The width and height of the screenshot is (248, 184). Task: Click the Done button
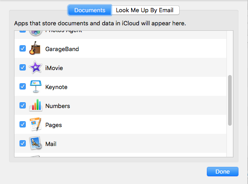[x=222, y=171]
